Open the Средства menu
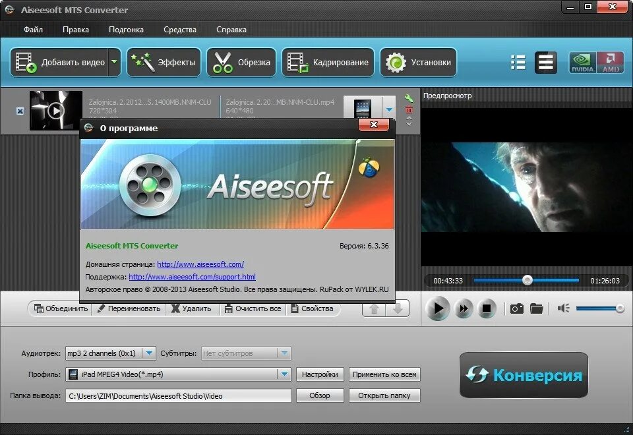Viewport: 633px width, 435px height. [x=179, y=30]
